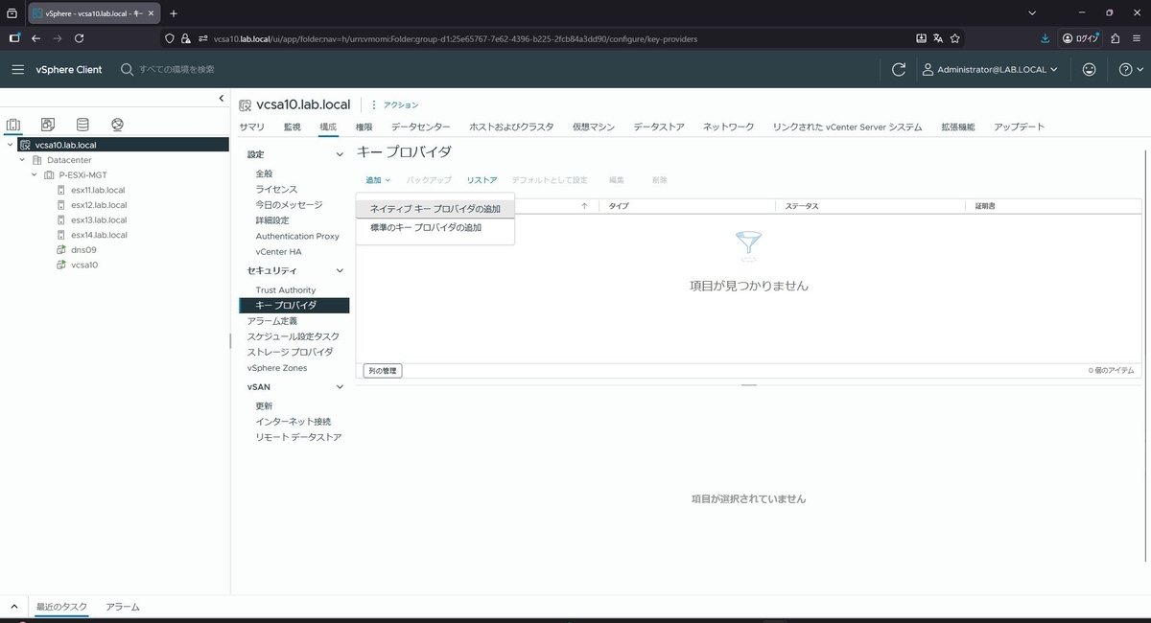The height and width of the screenshot is (623, 1151).
Task: Toggle the 追加 dropdown button
Action: click(377, 180)
